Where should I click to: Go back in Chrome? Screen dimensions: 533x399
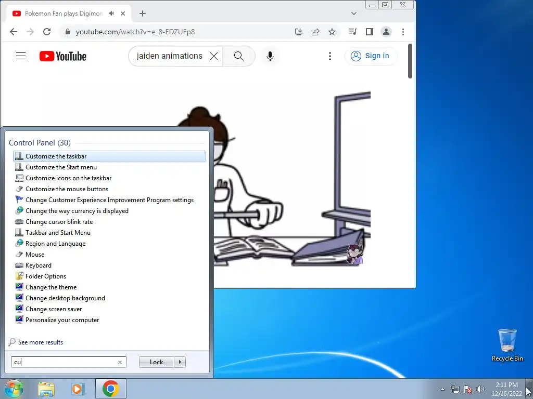tap(13, 32)
